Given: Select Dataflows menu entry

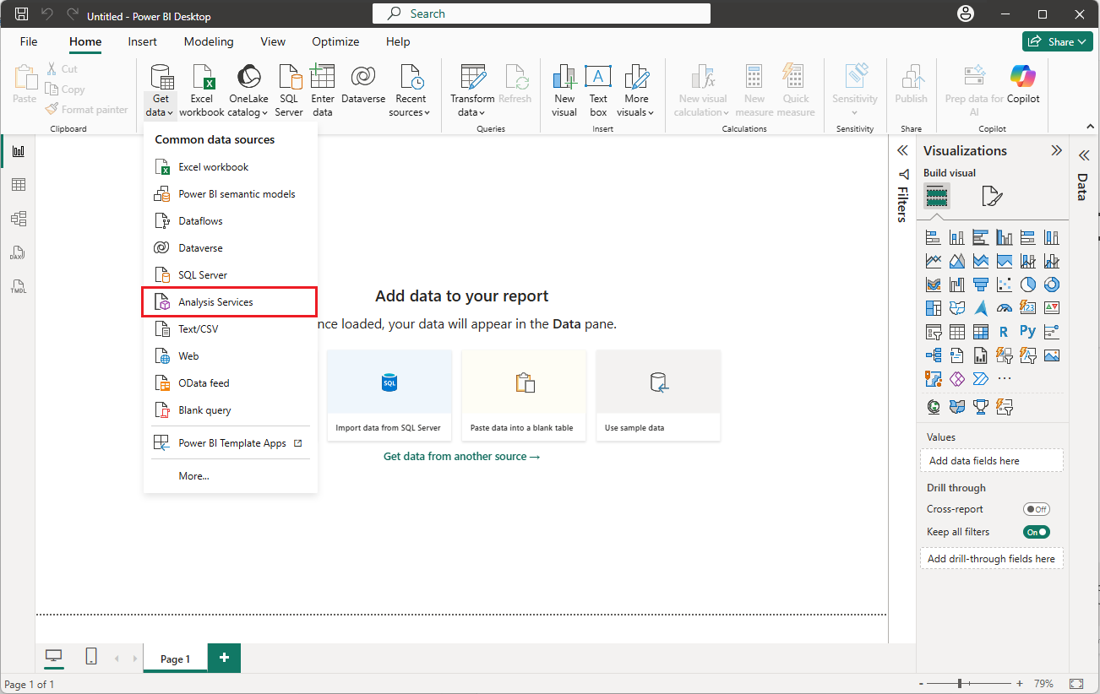Looking at the screenshot, I should tap(230, 220).
